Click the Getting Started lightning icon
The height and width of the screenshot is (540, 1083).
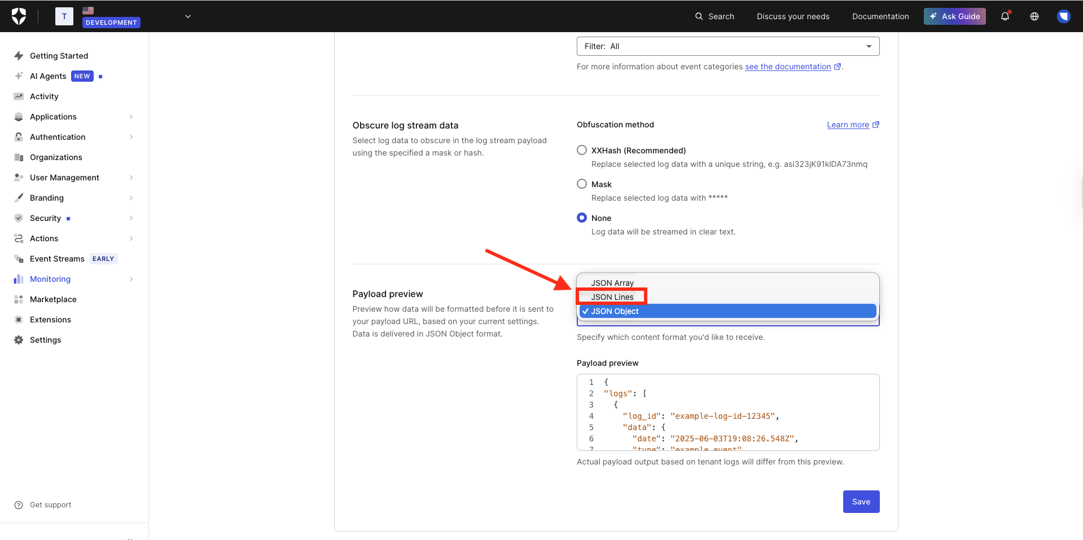19,56
